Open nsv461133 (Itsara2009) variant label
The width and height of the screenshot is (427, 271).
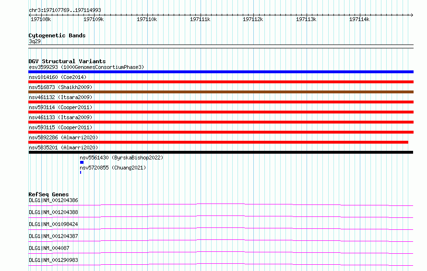(60, 117)
